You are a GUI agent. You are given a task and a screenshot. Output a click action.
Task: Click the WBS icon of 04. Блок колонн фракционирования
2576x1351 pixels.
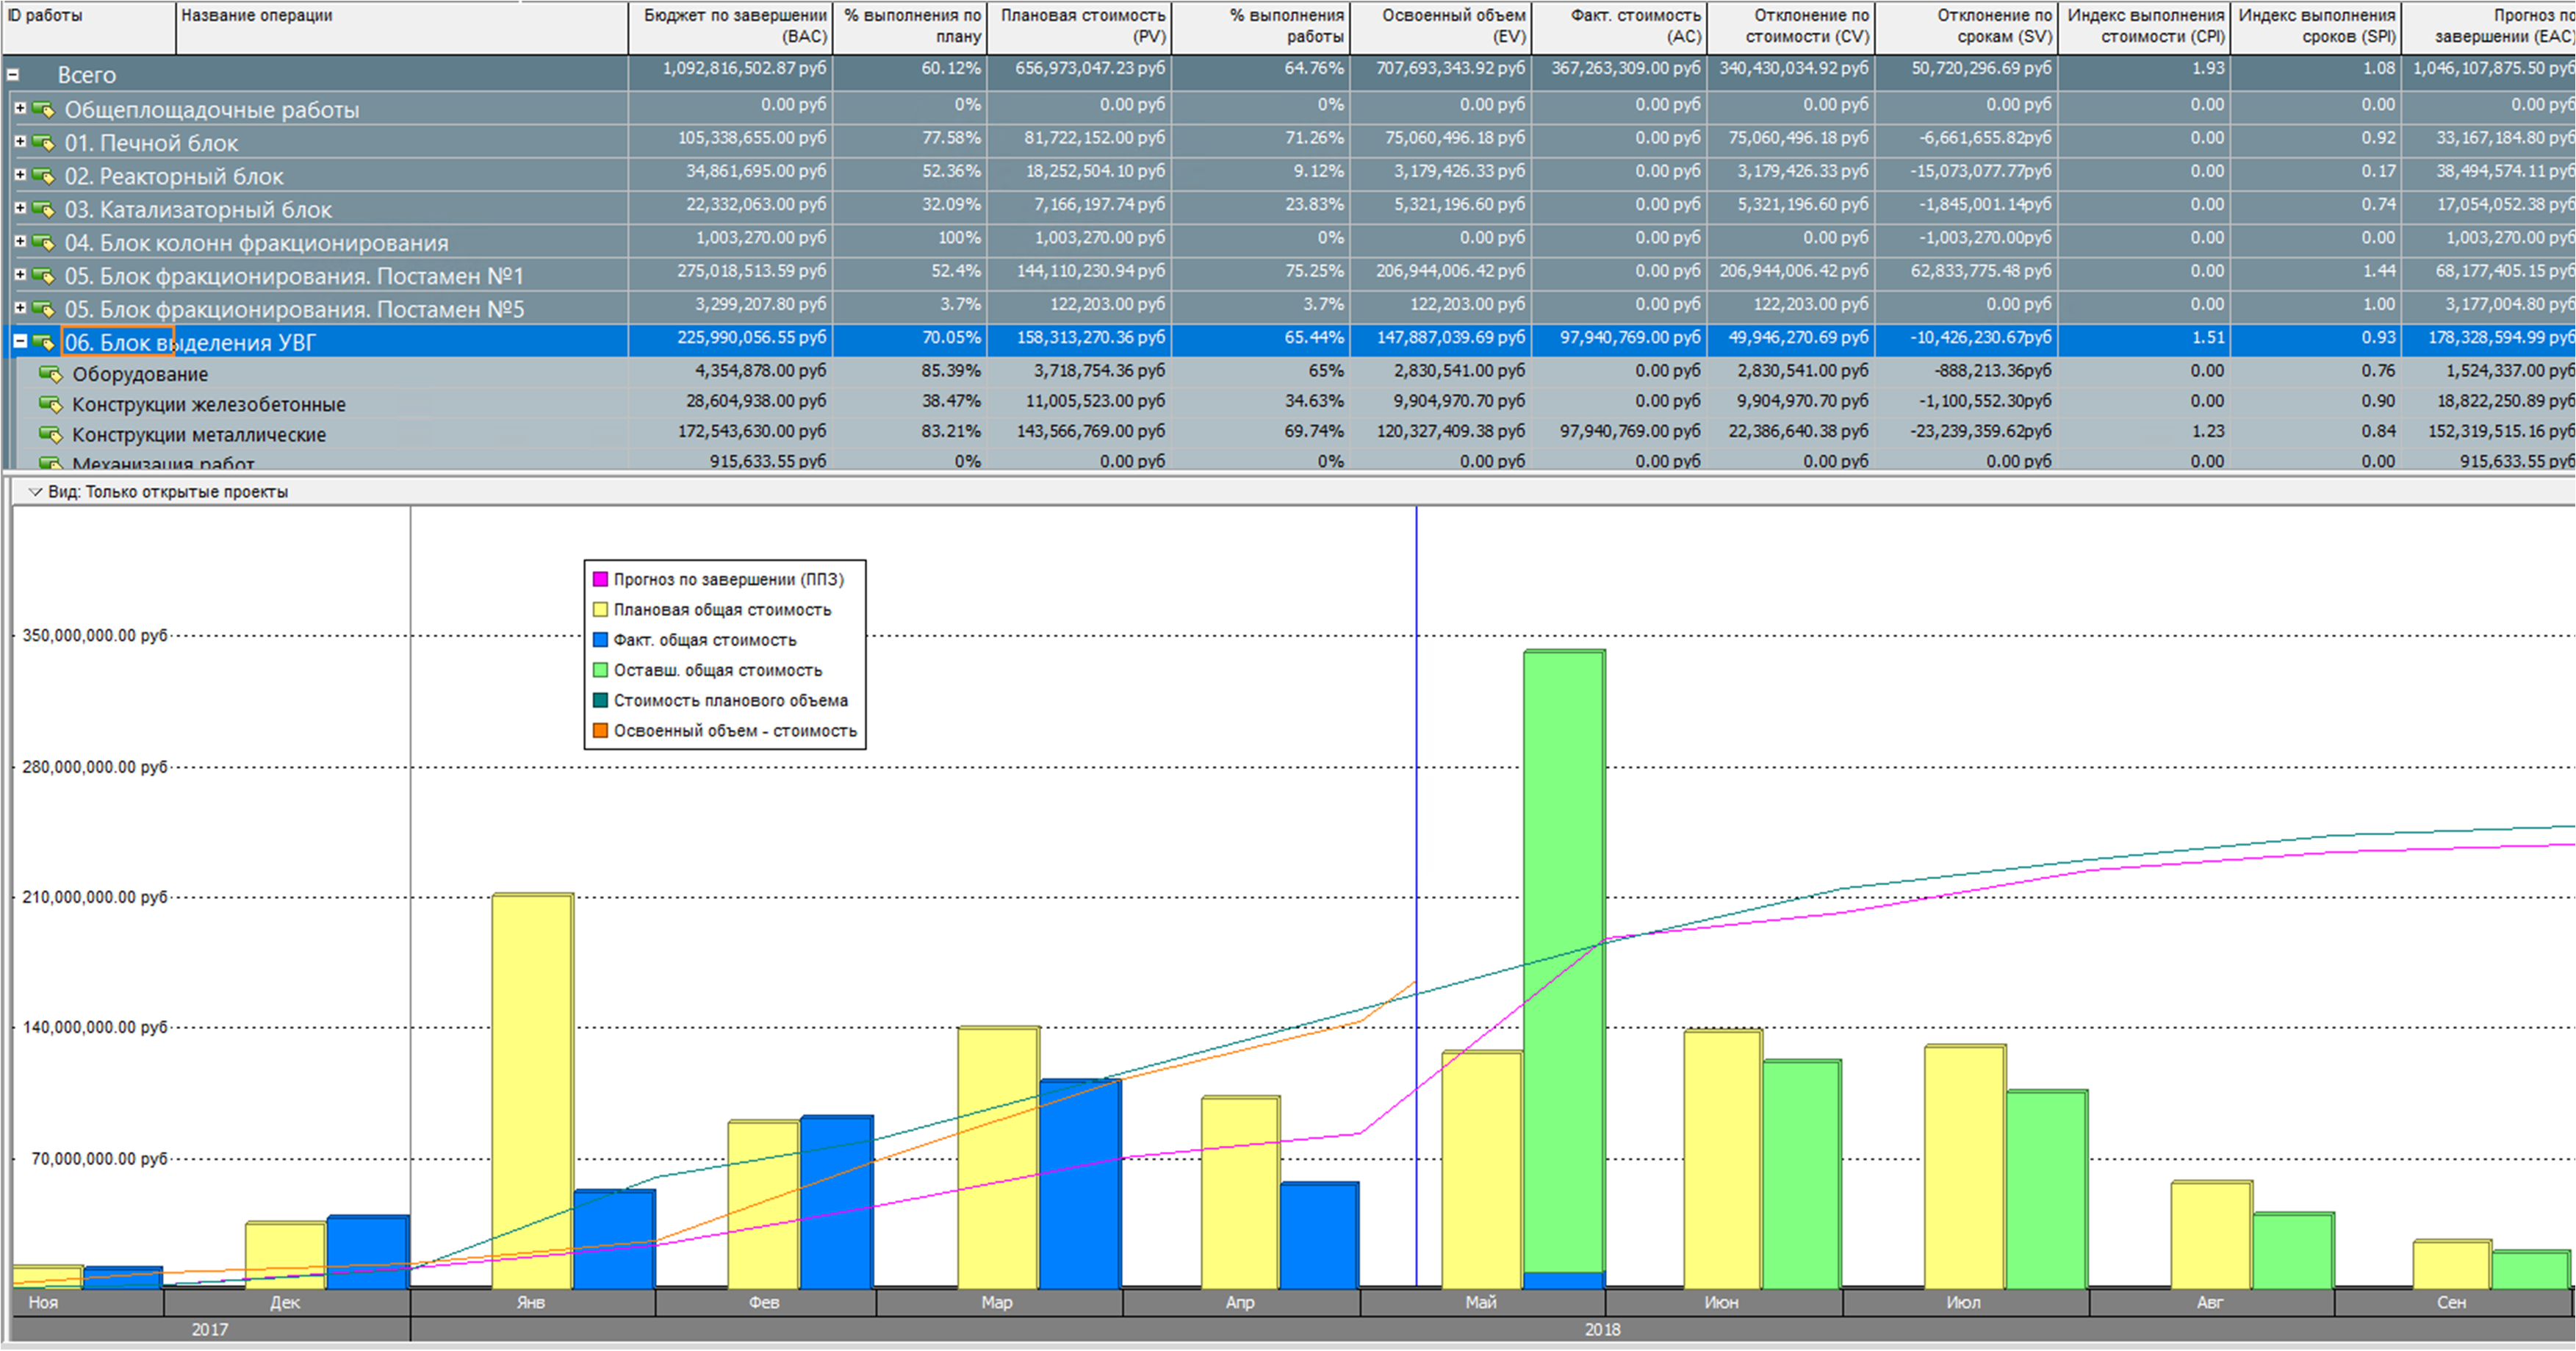(x=43, y=242)
